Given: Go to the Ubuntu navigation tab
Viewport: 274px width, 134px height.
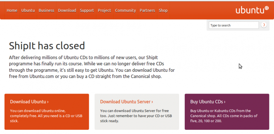Looking at the screenshot, I should pyautogui.click(x=28, y=10).
